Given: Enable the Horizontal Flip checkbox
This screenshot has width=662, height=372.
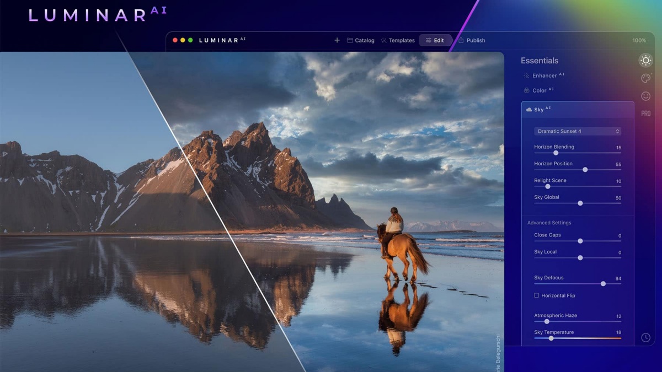Looking at the screenshot, I should pos(536,295).
